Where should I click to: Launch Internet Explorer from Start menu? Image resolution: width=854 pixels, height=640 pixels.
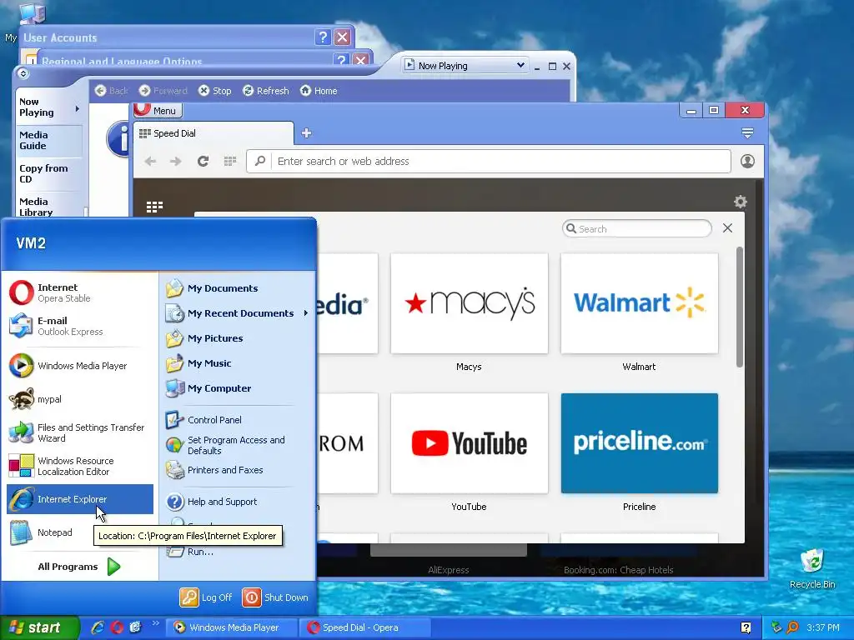click(80, 499)
